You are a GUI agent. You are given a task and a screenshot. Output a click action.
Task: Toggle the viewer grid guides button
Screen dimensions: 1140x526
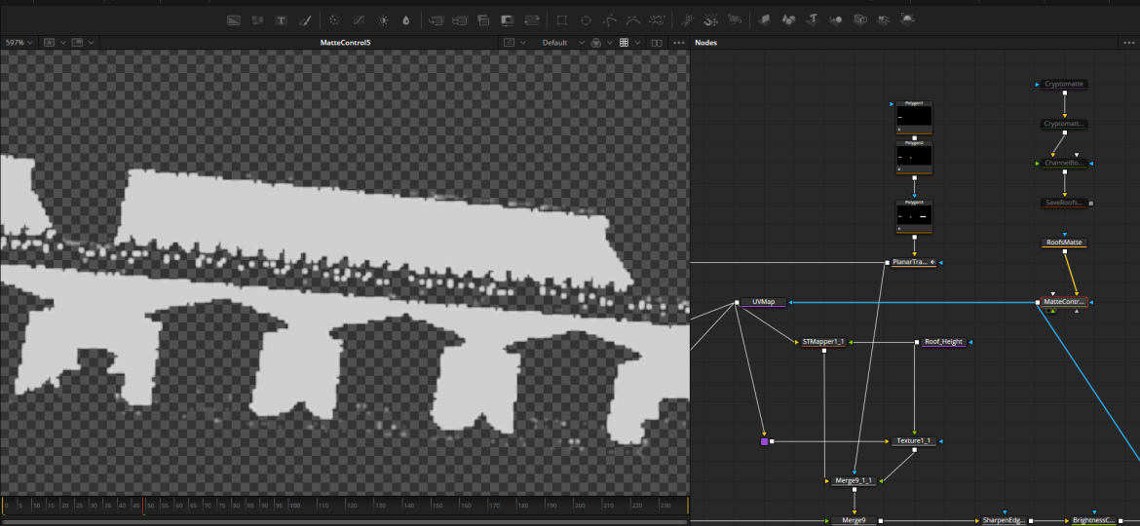[624, 43]
